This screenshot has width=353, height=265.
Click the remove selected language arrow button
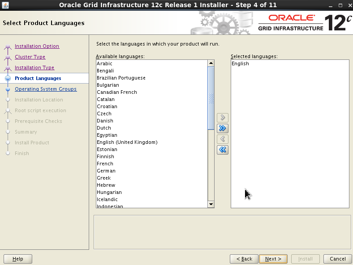[223, 139]
